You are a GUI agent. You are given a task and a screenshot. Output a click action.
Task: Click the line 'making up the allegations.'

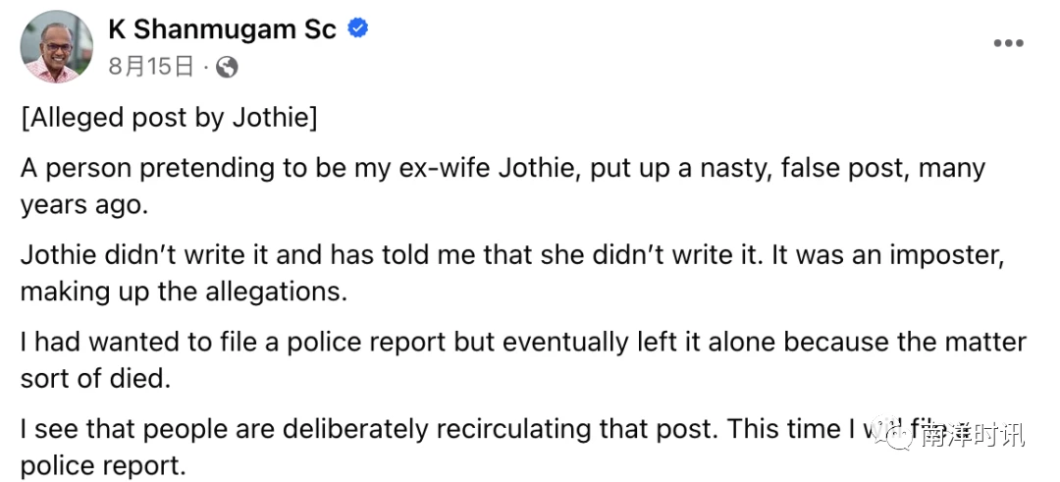pyautogui.click(x=184, y=293)
